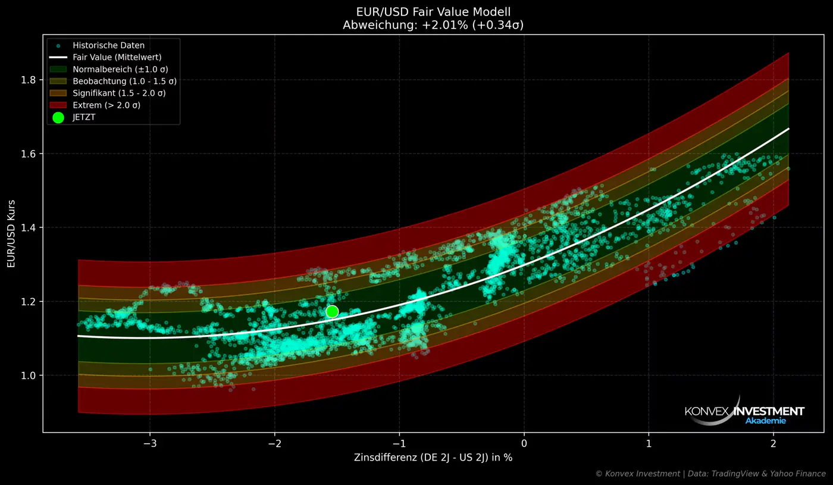Click the y-axis tick label 1.2
The image size is (833, 485).
coord(27,302)
